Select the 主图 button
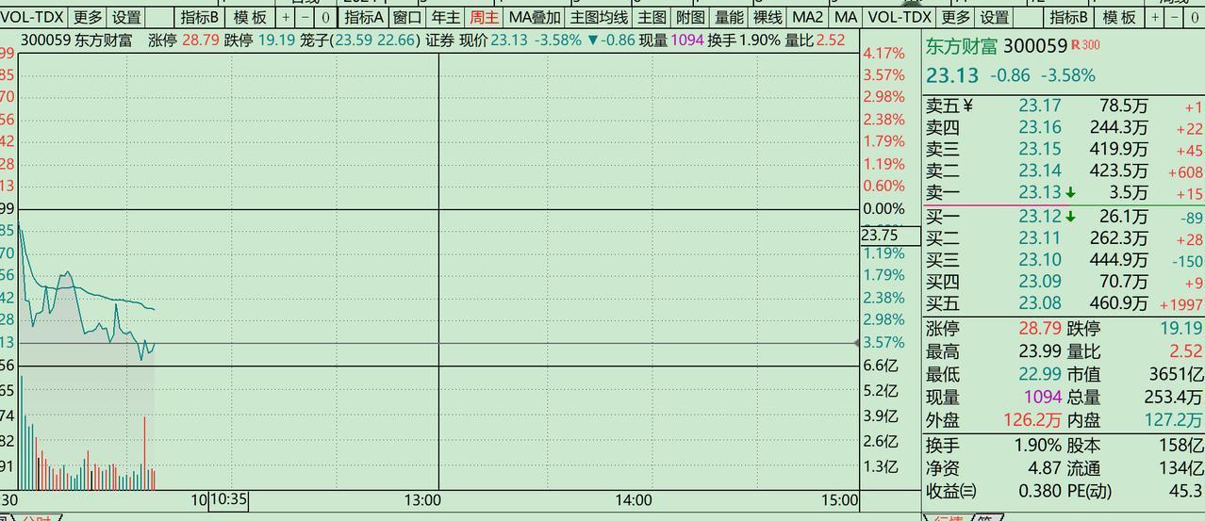This screenshot has height=521, width=1205. click(652, 17)
